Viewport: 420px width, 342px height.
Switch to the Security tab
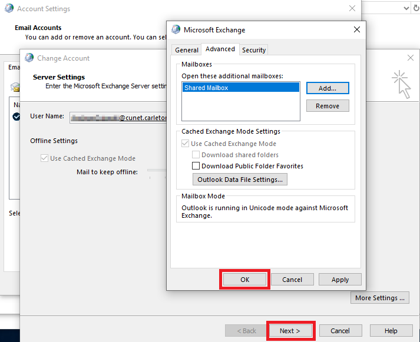pos(254,50)
